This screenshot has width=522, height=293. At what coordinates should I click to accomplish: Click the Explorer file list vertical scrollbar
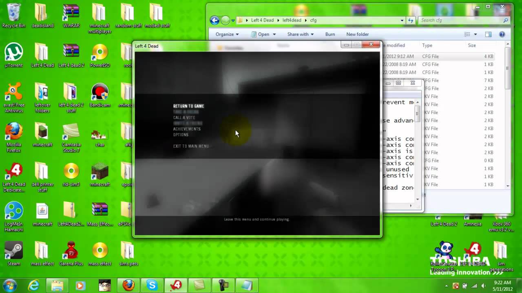pos(508,115)
